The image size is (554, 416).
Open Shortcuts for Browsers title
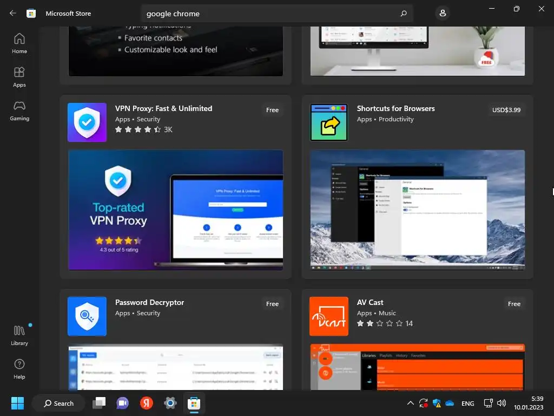395,108
